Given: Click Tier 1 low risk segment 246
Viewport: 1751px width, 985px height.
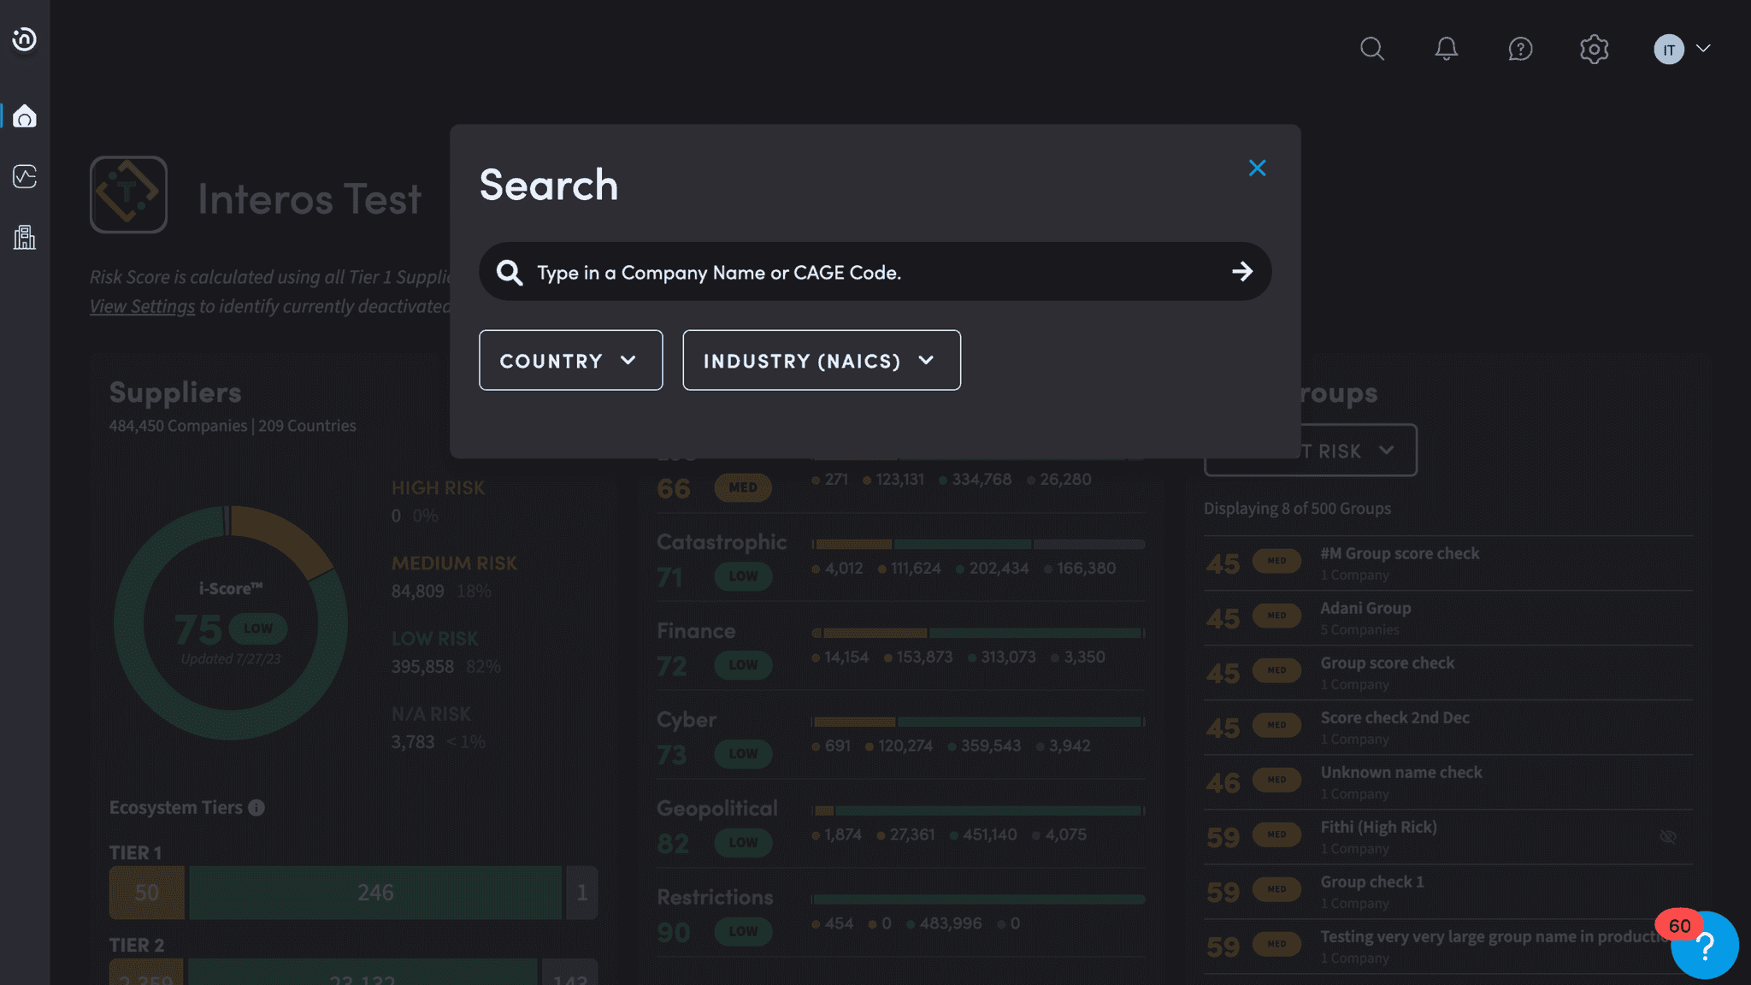Looking at the screenshot, I should click(375, 893).
